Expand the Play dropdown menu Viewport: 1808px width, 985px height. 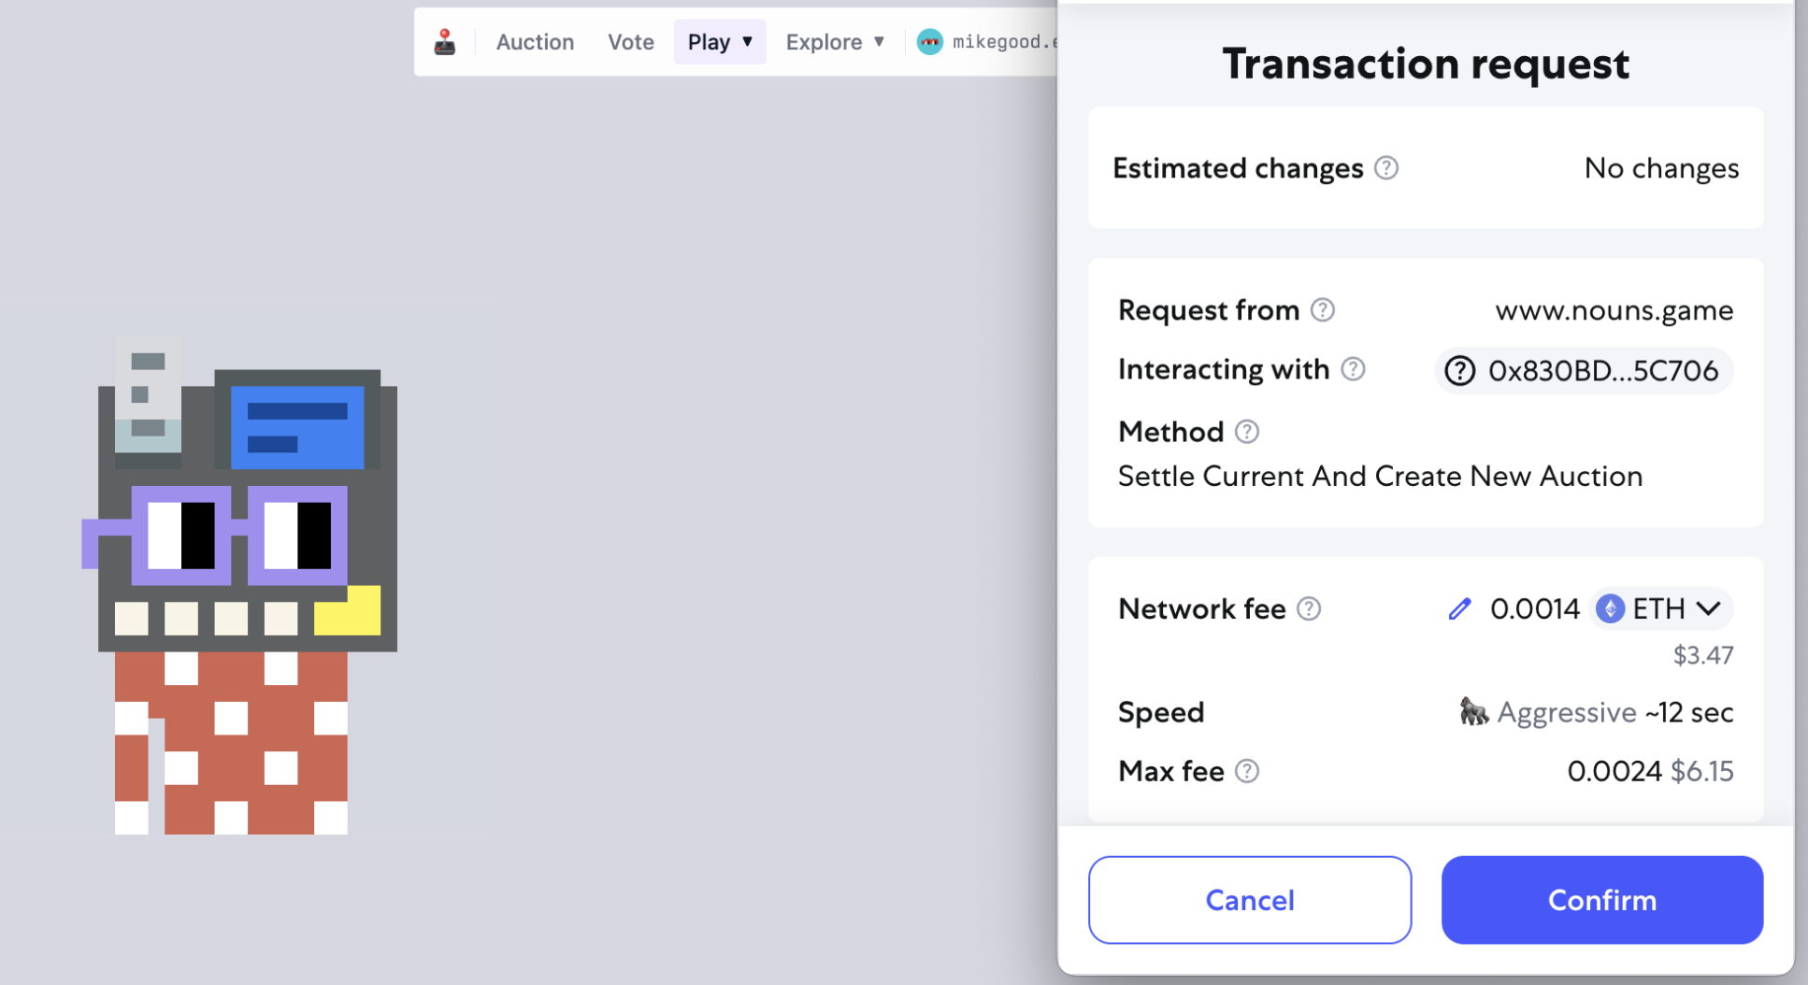720,42
